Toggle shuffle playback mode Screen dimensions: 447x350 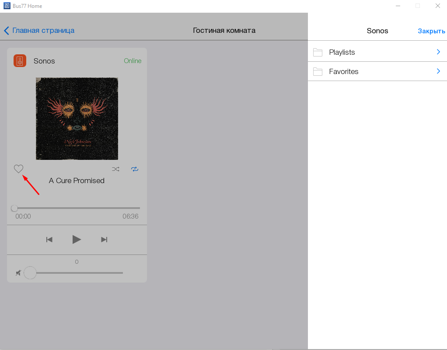(115, 169)
